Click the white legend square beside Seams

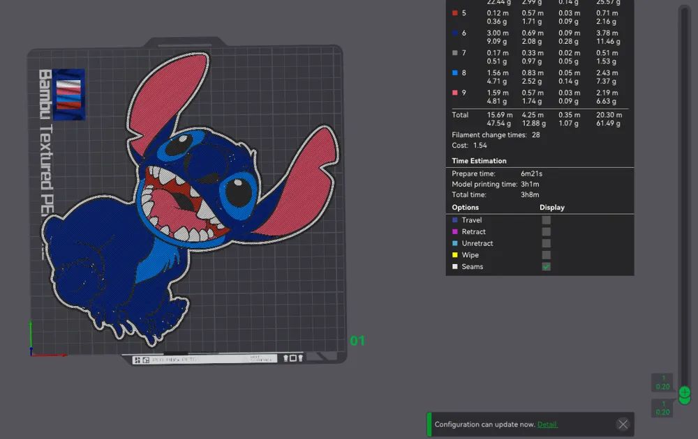tap(455, 266)
